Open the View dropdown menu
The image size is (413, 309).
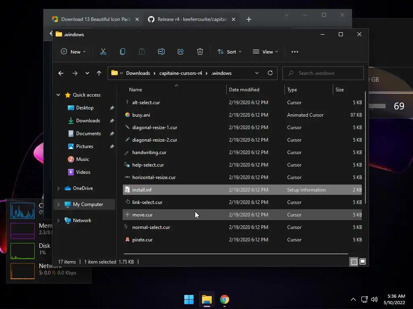click(265, 52)
